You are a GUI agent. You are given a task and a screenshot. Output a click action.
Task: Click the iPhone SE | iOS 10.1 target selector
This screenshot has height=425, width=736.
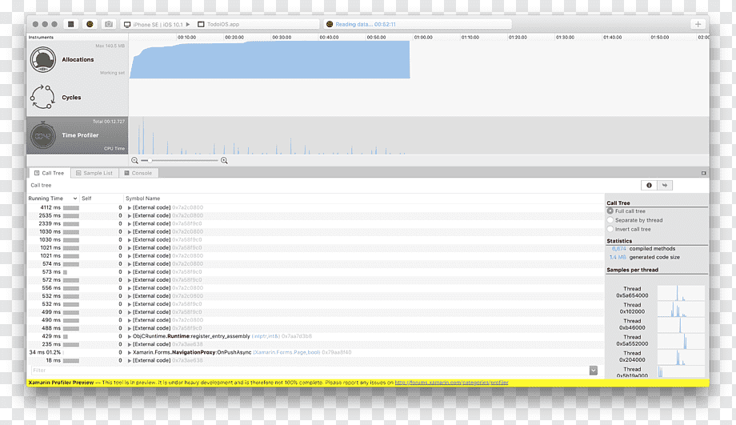[158, 25]
